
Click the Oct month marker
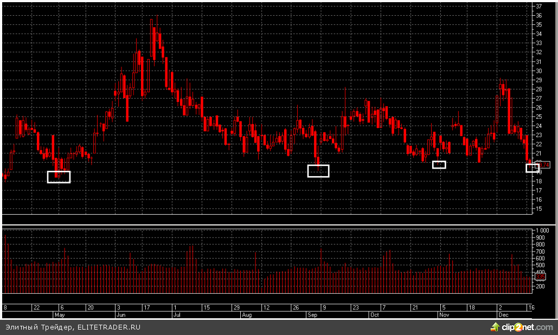pos(374,314)
